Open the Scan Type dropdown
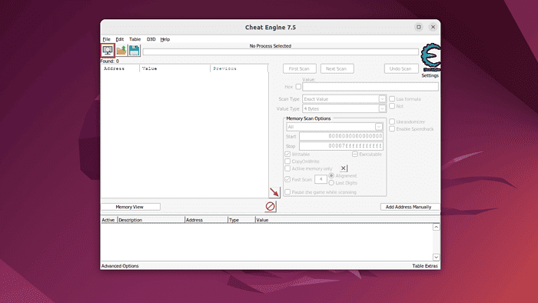538x303 pixels. tap(344, 99)
